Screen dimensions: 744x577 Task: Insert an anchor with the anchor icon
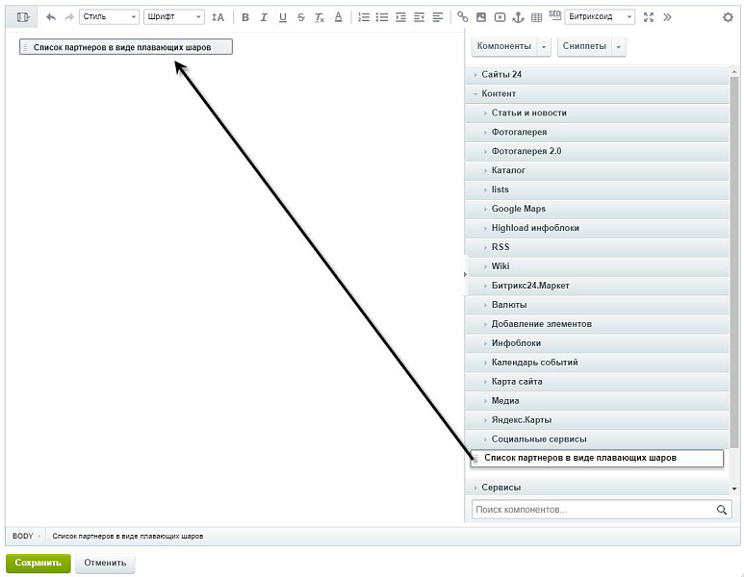point(518,17)
